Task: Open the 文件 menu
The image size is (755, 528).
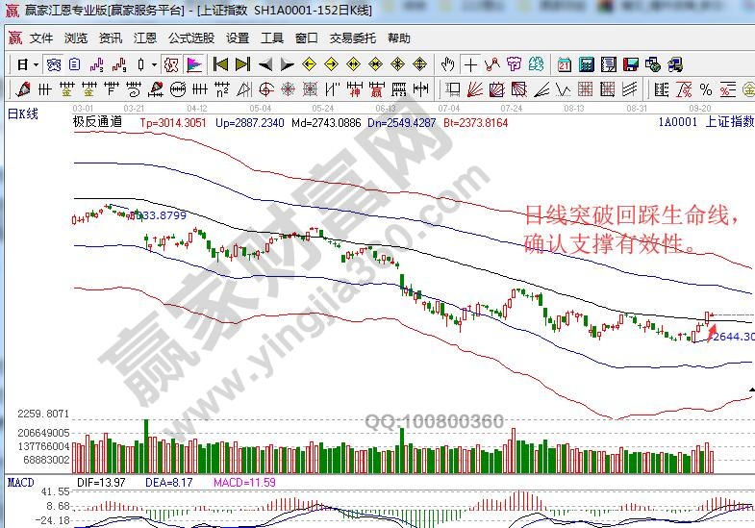Action: click(40, 38)
